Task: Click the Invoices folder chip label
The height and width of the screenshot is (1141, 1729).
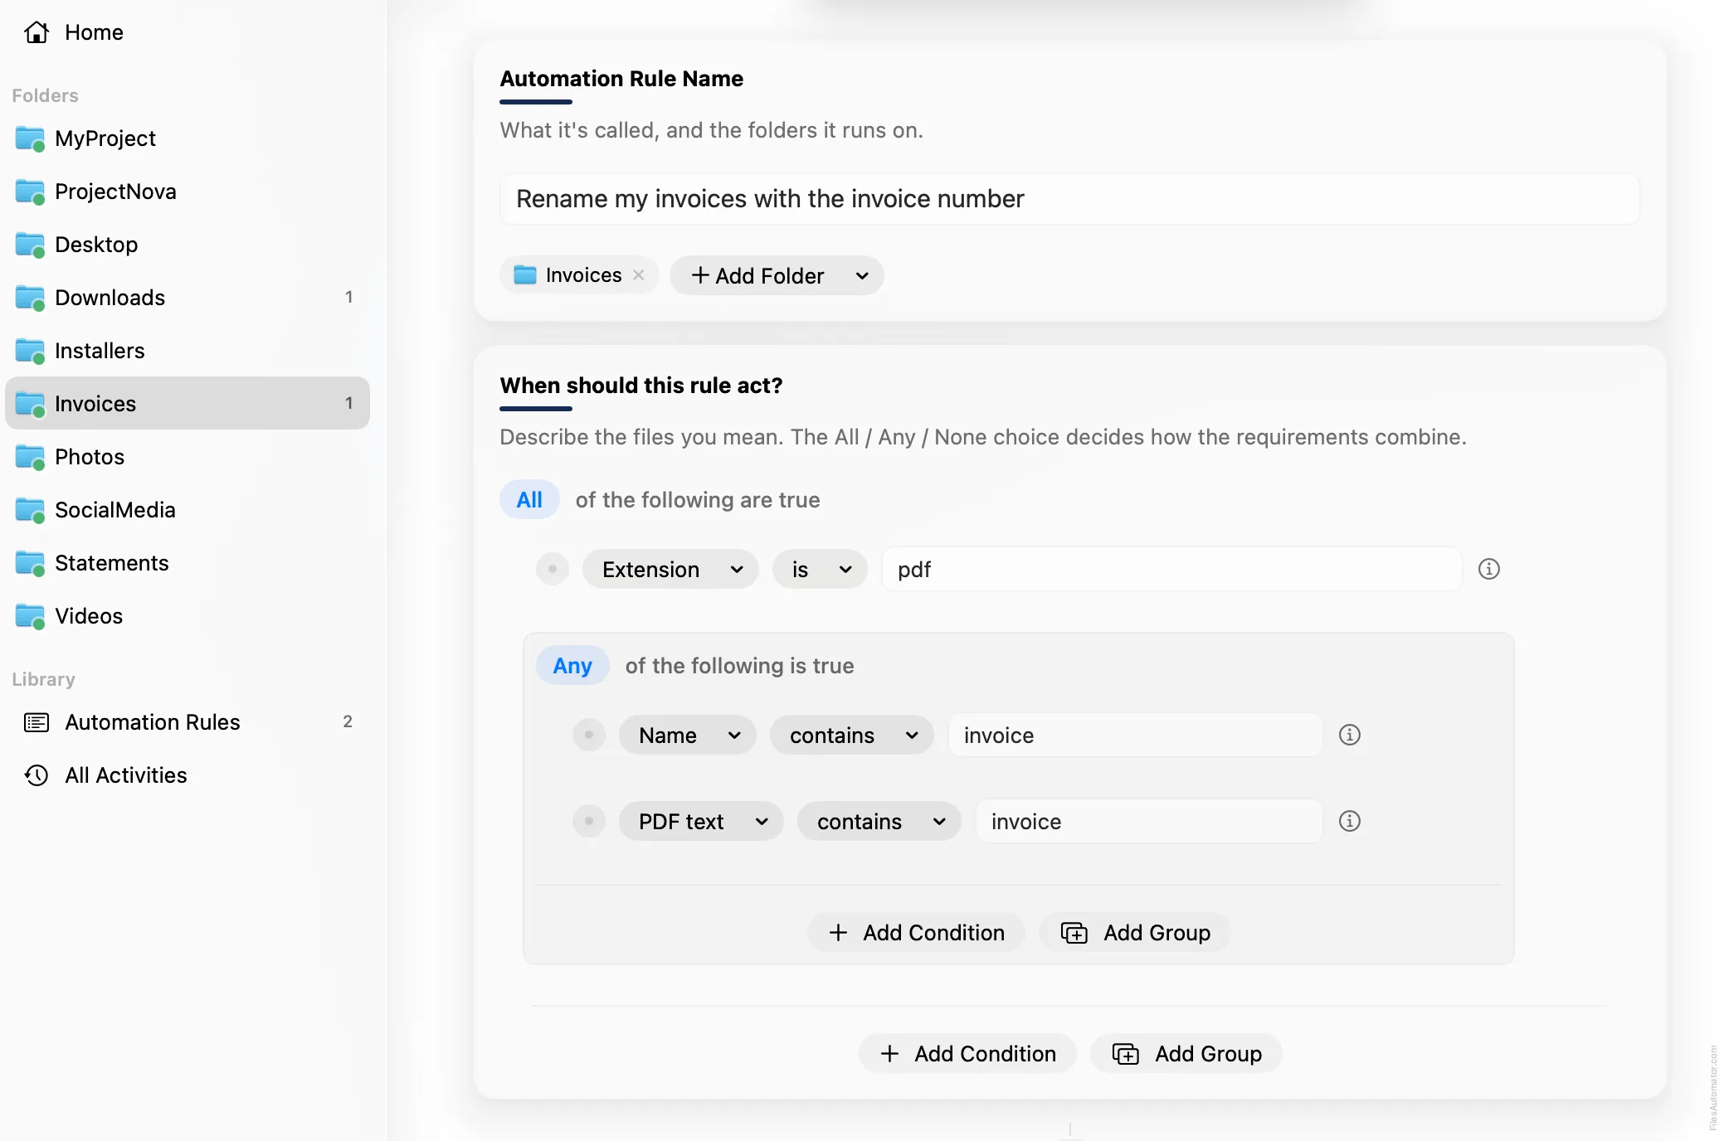Action: (583, 275)
